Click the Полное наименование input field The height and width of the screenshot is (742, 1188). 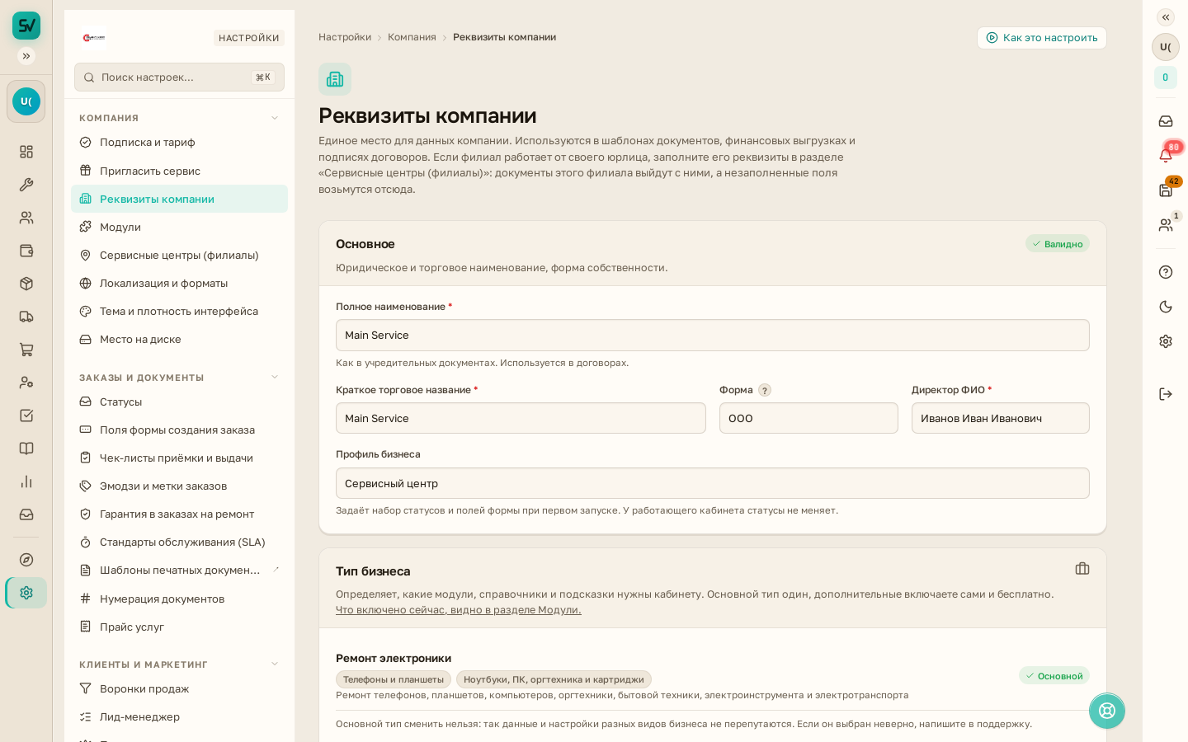click(713, 335)
